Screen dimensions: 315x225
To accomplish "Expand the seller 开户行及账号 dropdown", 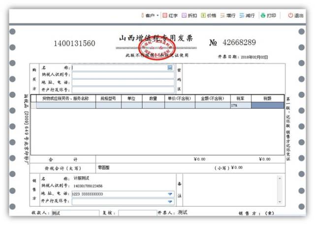I will (170, 201).
